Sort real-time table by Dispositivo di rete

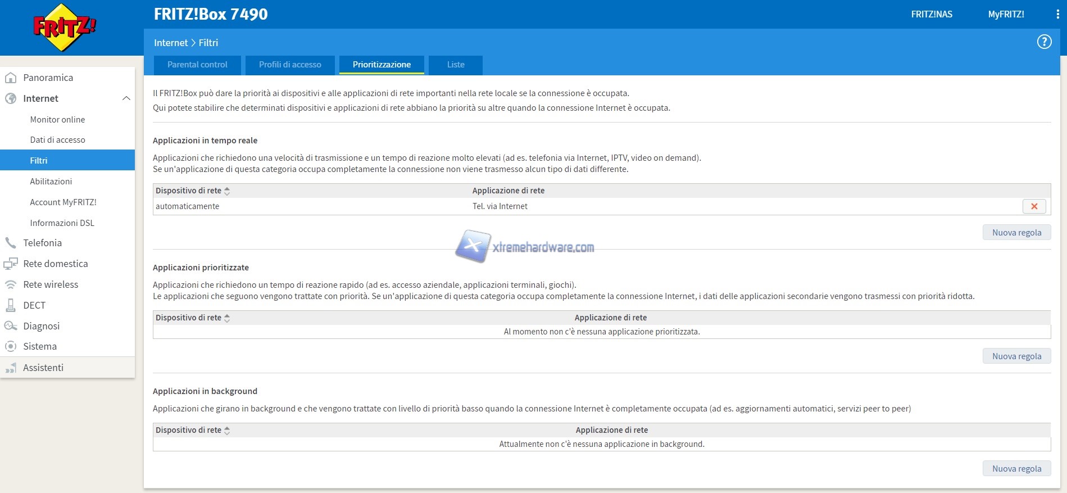click(x=227, y=191)
